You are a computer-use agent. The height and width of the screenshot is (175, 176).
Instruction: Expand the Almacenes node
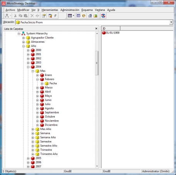(24, 42)
